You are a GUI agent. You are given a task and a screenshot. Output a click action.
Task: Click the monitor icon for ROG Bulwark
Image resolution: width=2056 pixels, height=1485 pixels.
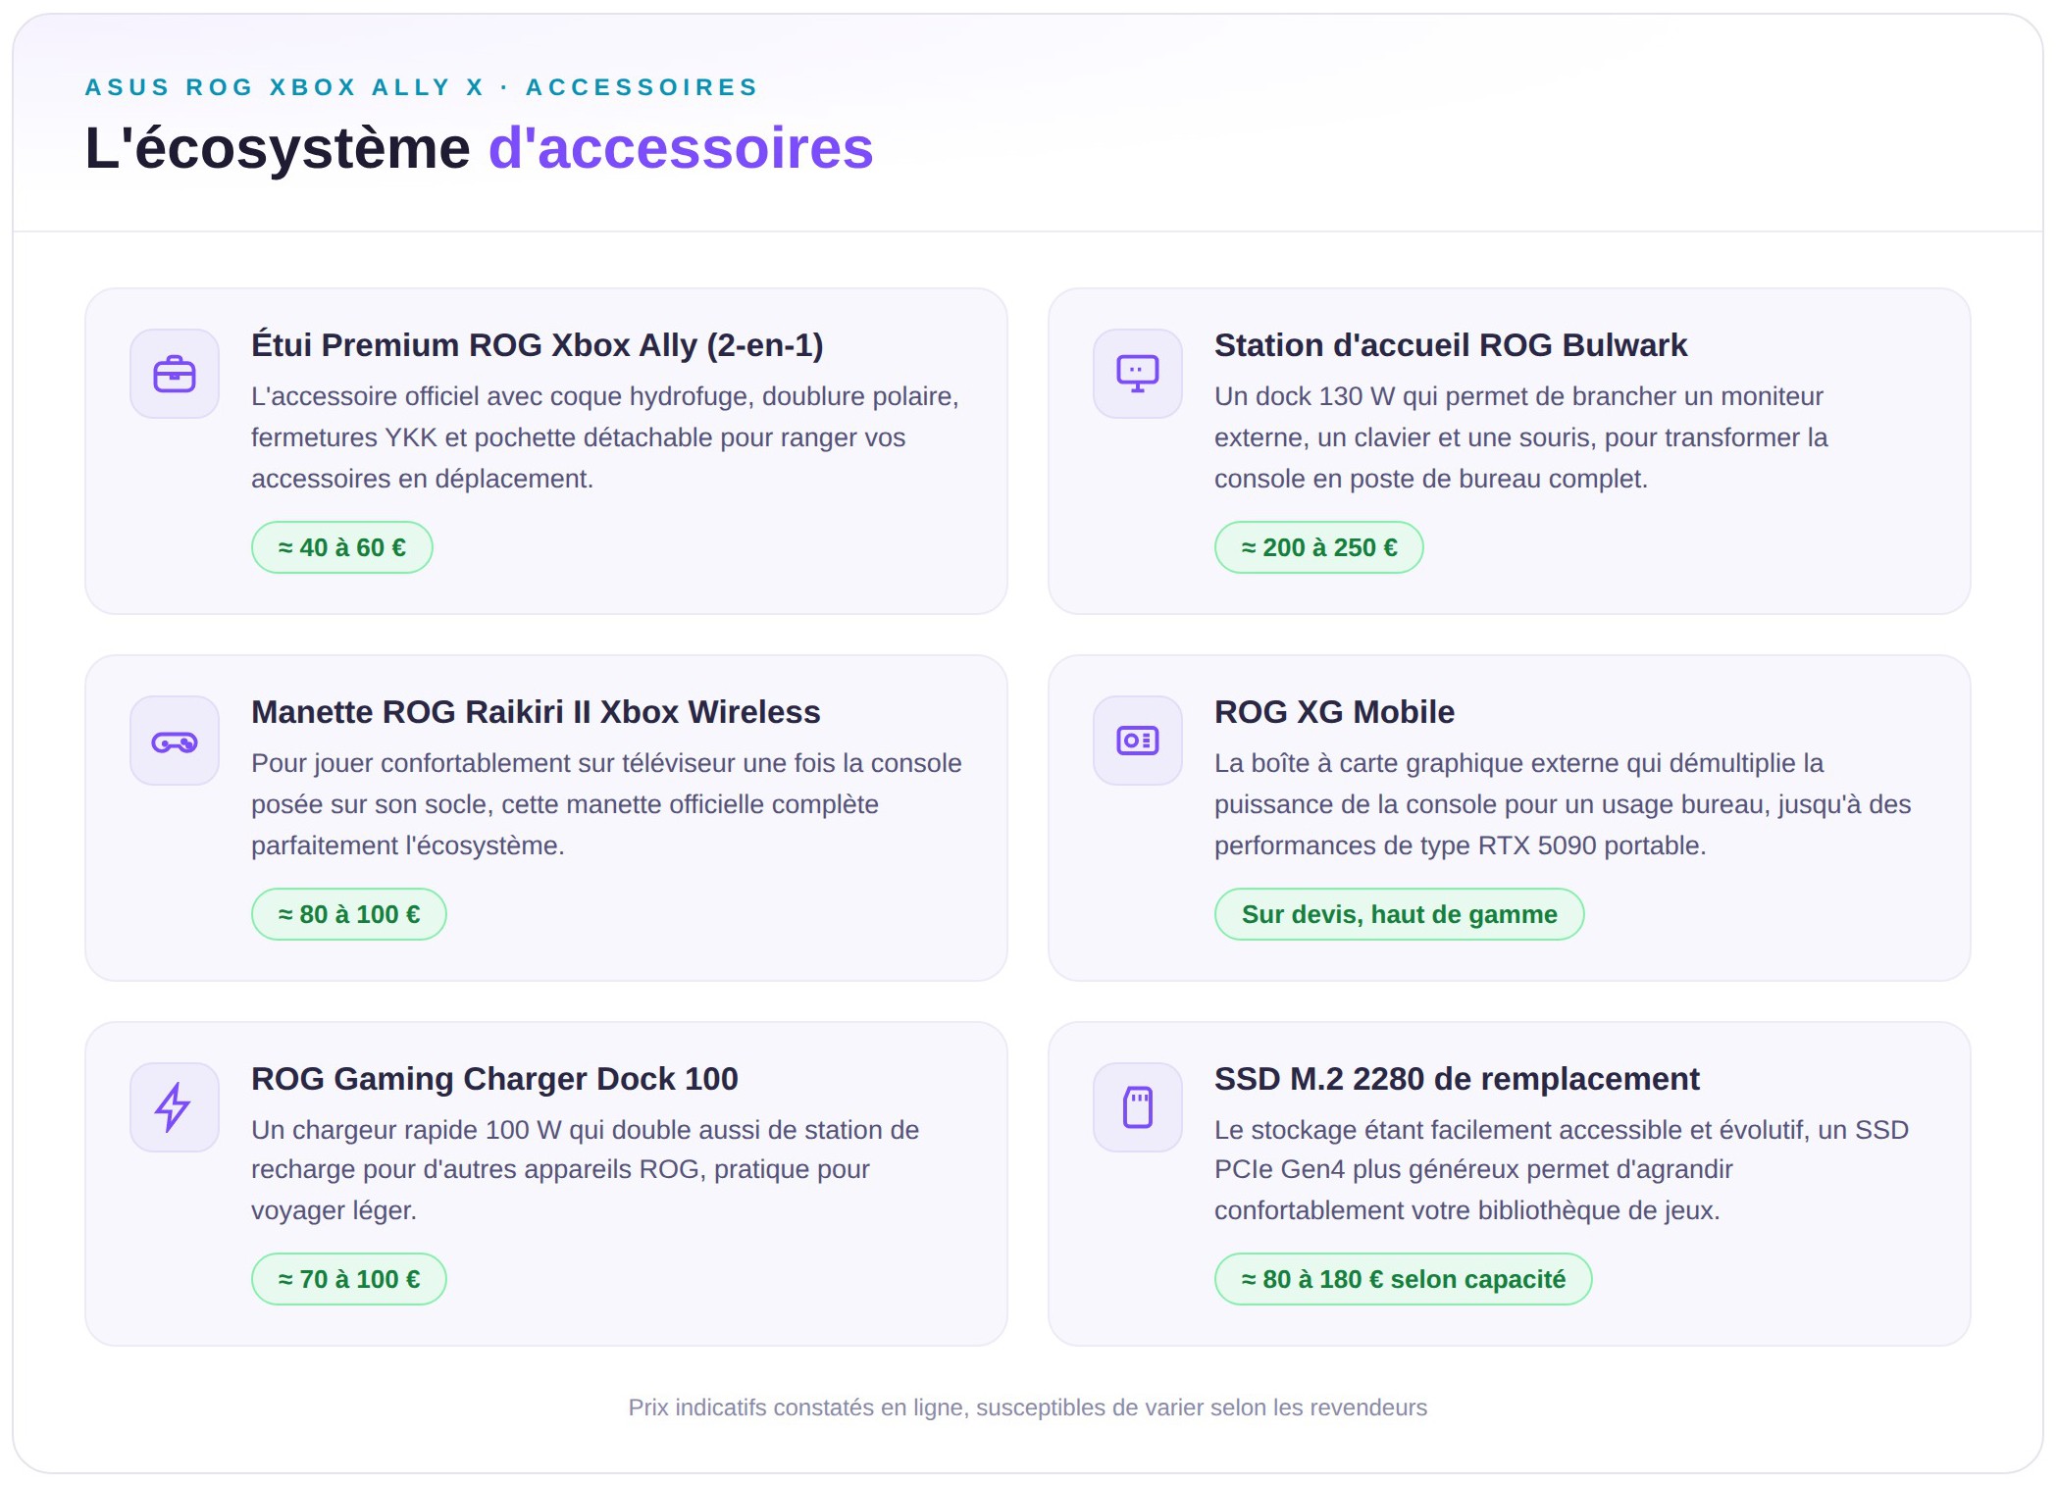coord(1138,374)
